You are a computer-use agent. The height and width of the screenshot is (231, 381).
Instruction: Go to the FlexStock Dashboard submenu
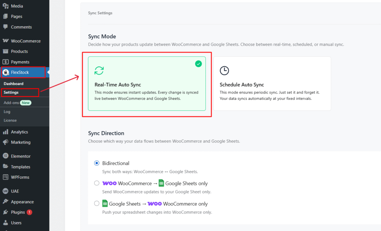[14, 84]
